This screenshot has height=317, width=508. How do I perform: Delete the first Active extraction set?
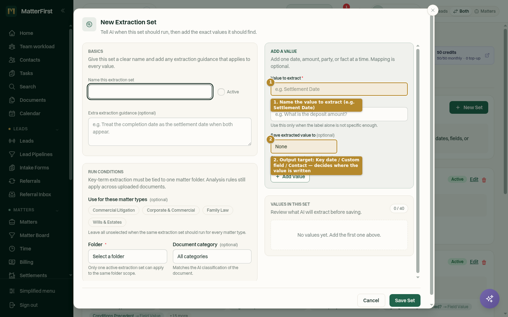484,180
